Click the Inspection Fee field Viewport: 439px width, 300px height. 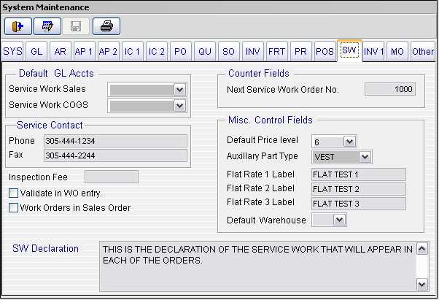(112, 177)
